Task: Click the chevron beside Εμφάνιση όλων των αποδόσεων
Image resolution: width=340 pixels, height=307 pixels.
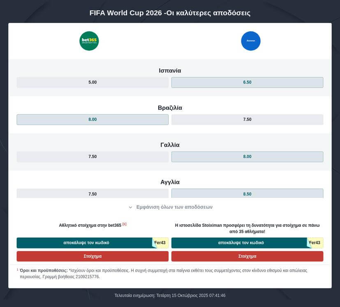Action: 130,207
